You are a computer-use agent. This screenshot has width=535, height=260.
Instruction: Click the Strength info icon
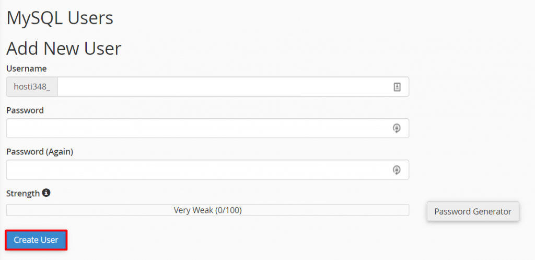pyautogui.click(x=46, y=193)
